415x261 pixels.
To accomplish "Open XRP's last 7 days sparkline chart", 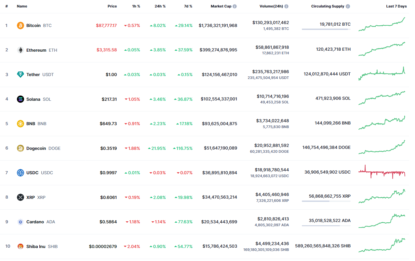I will click(x=382, y=196).
